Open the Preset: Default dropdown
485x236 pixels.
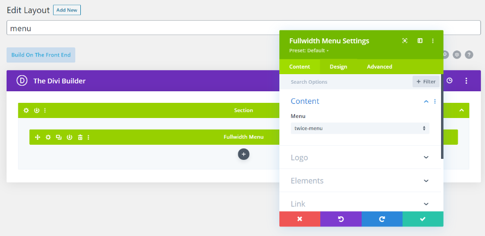309,50
